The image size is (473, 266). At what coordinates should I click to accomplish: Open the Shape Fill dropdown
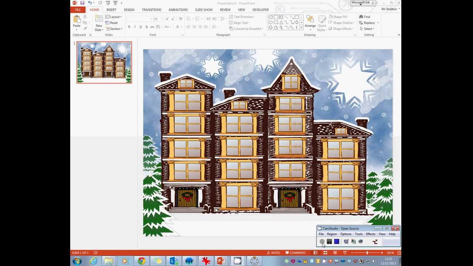coord(338,17)
